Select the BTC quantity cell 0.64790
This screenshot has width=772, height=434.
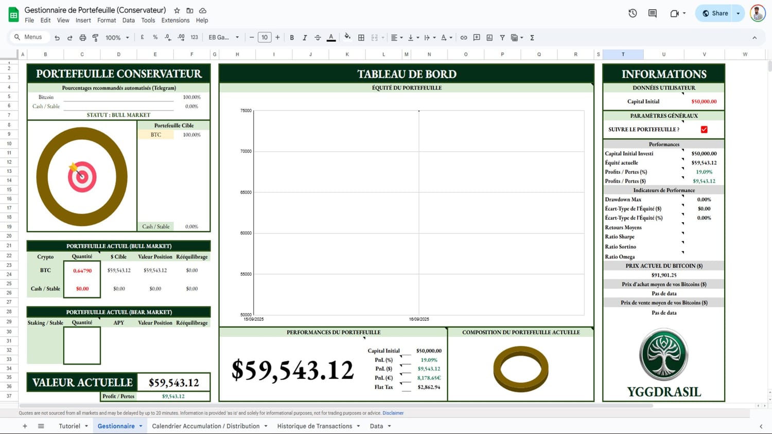[x=82, y=270]
